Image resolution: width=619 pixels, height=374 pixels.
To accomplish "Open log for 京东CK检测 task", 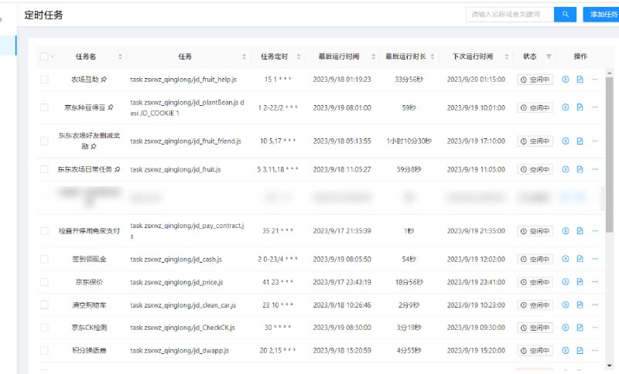I will (580, 328).
